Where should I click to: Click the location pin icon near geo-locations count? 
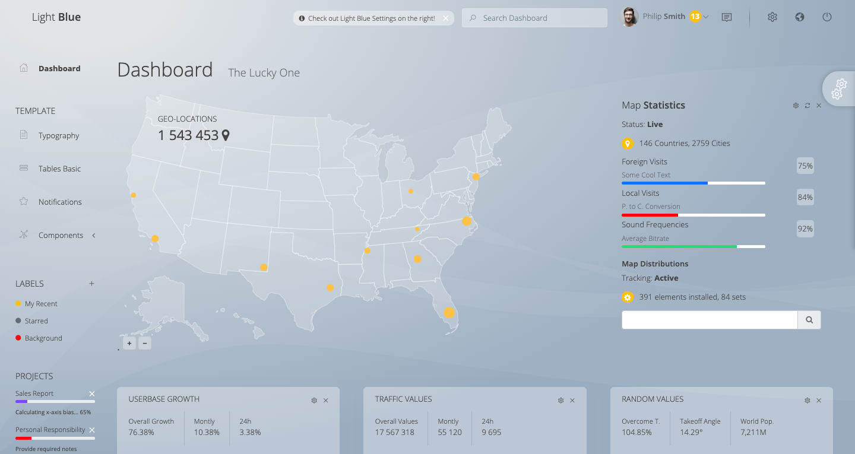tap(226, 135)
